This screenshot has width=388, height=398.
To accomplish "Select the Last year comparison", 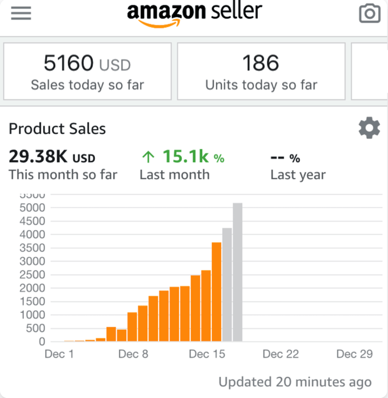I will (x=298, y=165).
